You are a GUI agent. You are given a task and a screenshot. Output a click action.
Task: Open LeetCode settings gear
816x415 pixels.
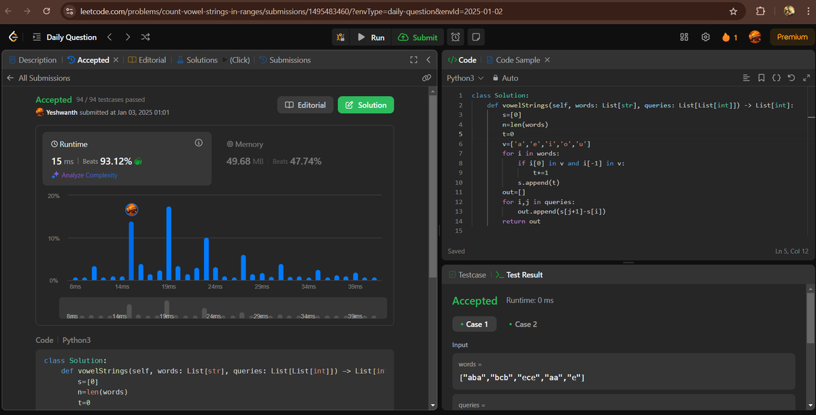point(706,37)
